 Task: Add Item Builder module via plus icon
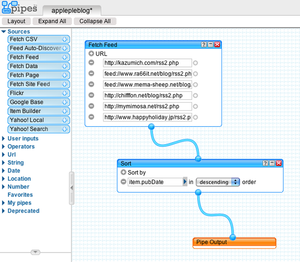click(x=64, y=111)
